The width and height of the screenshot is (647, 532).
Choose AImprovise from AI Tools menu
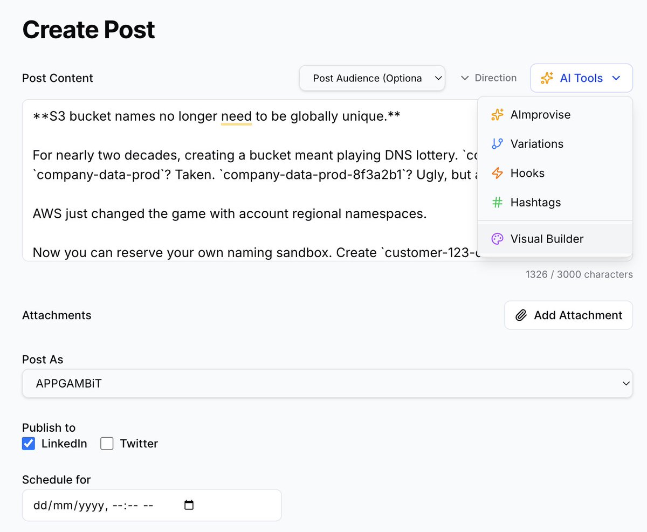[x=555, y=115]
